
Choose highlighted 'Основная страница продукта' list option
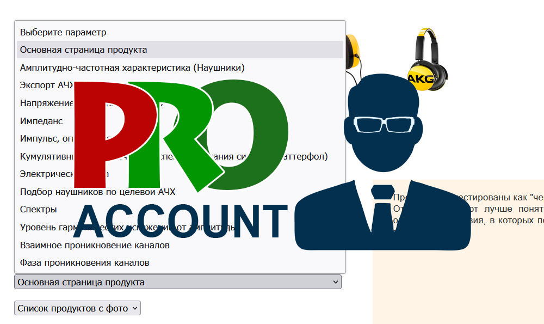(83, 50)
